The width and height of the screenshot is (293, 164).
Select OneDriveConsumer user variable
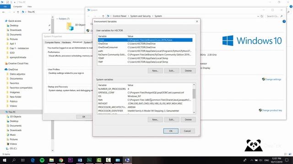click(x=145, y=47)
